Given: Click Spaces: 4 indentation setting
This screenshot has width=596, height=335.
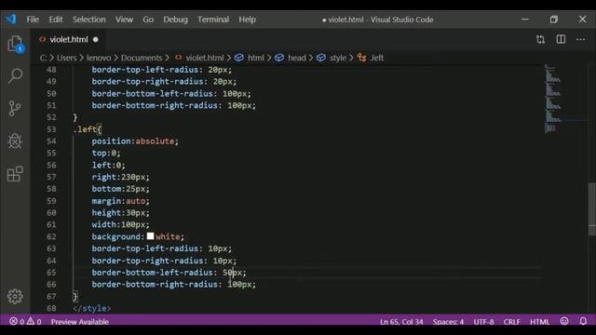Looking at the screenshot, I should pos(448,322).
